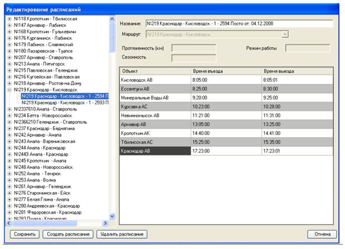Select the Тбилисская АС table row

pyautogui.click(x=226, y=142)
